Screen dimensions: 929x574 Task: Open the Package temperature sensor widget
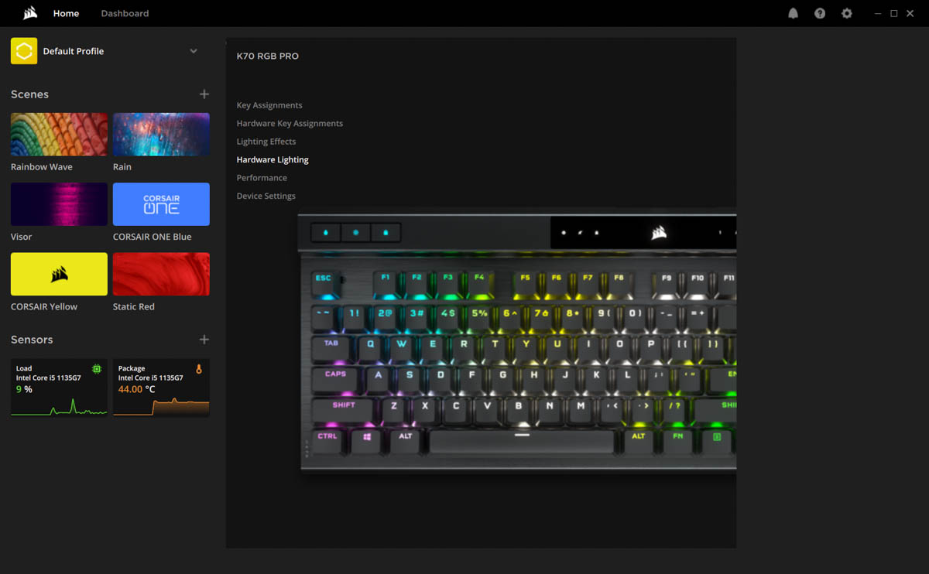coord(161,388)
